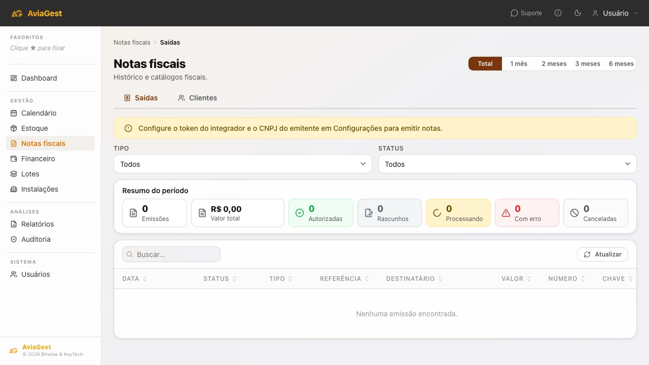
Task: Click the Processando spinner icon
Action: coord(437,213)
